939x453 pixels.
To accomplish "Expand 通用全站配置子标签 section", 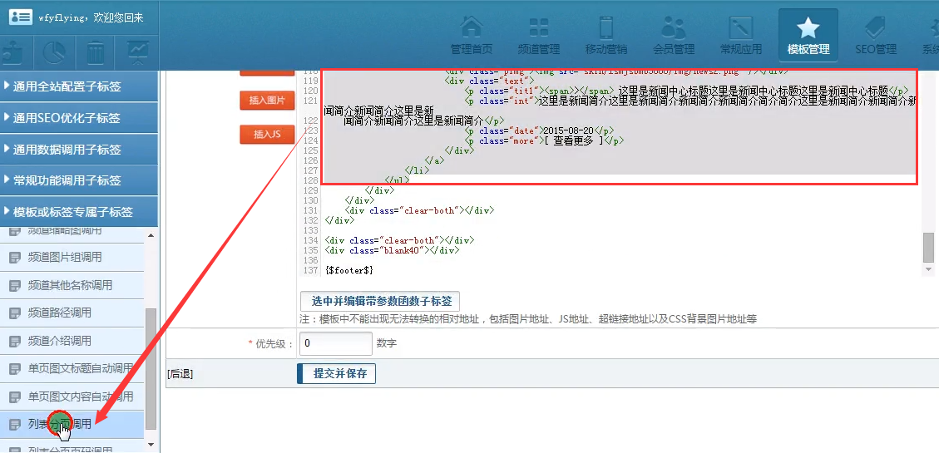I will (79, 86).
